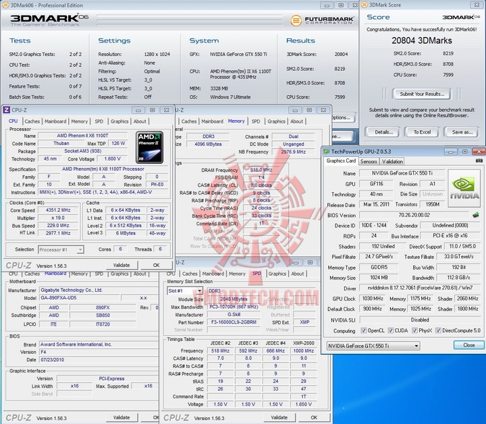Image resolution: width=486 pixels, height=424 pixels.
Task: Select Memory tab in CPU-Z SPD window
Action: [x=237, y=274]
